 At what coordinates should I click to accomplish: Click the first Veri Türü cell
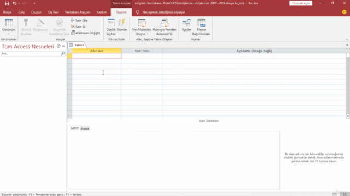pyautogui.click(x=142, y=56)
